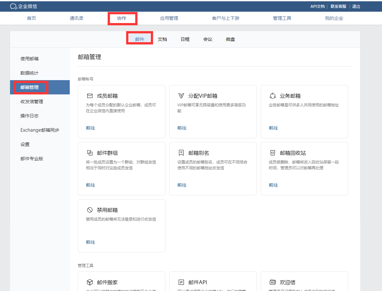The width and height of the screenshot is (382, 291).
Task: Click 前往 under 成员邮箱
Action: click(90, 128)
